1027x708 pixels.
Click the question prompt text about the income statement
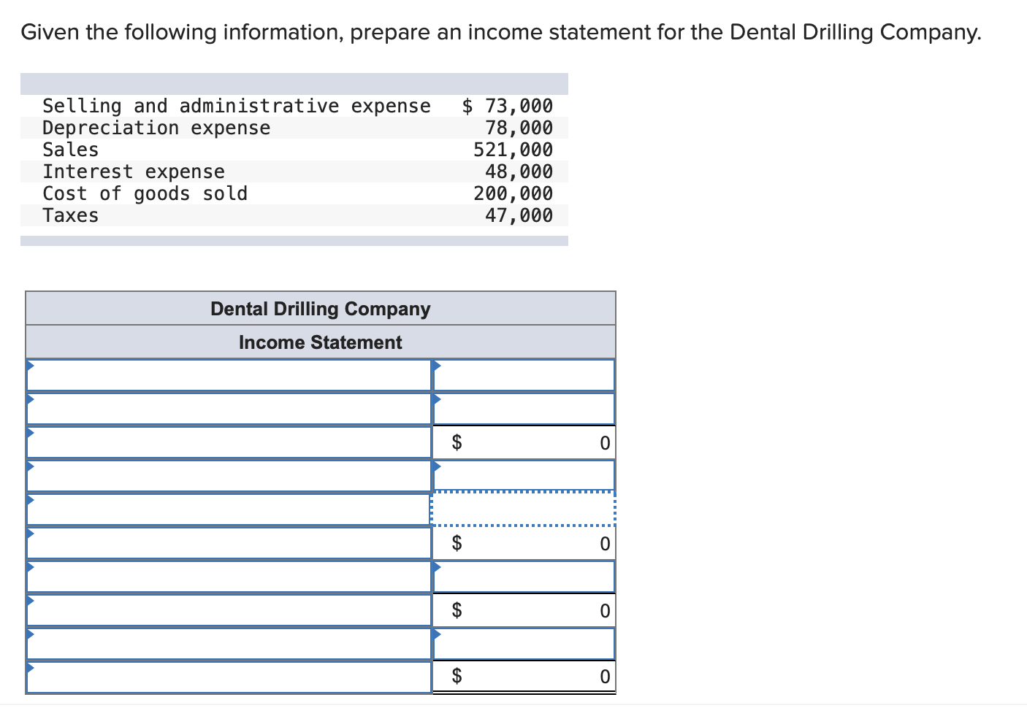[x=501, y=32]
